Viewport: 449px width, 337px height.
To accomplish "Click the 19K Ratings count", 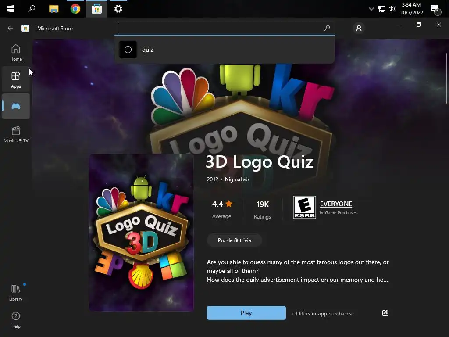I will (x=262, y=209).
